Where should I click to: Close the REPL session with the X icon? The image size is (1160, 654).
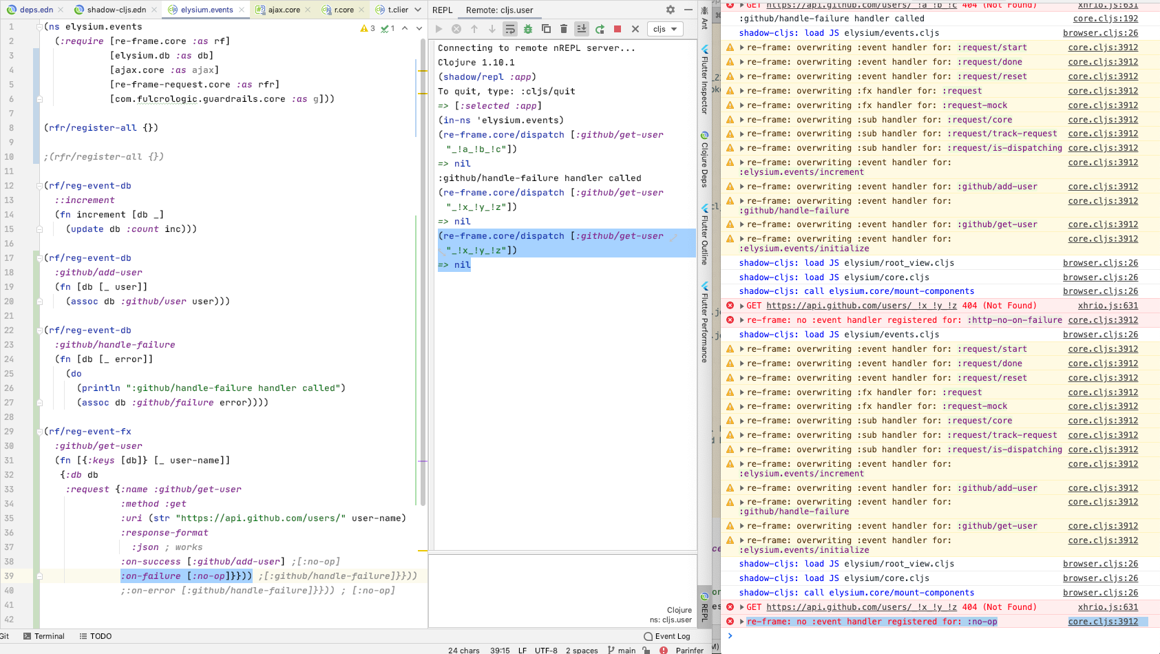coord(635,29)
